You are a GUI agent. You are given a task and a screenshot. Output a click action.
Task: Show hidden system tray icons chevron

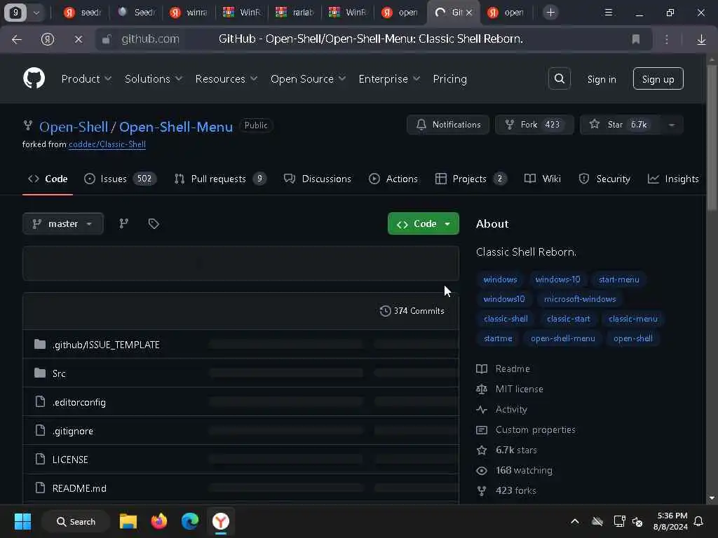[575, 521]
